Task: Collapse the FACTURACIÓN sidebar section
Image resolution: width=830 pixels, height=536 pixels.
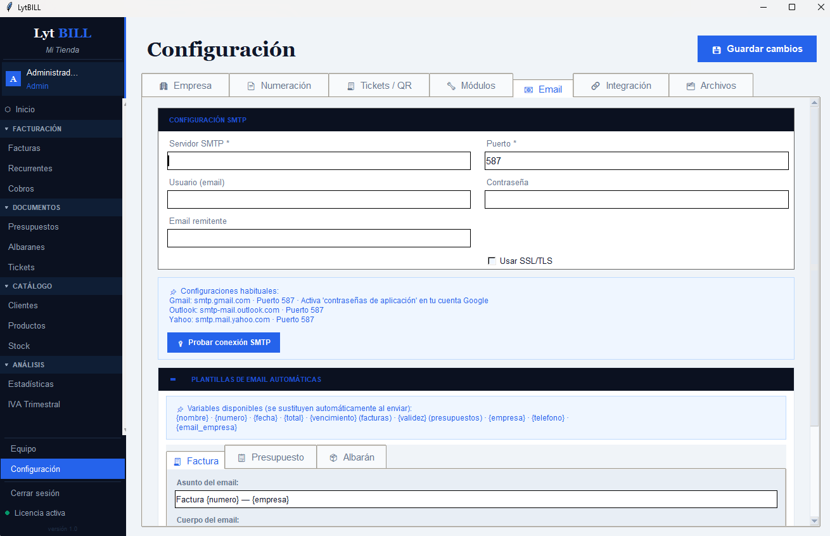Action: pos(61,129)
